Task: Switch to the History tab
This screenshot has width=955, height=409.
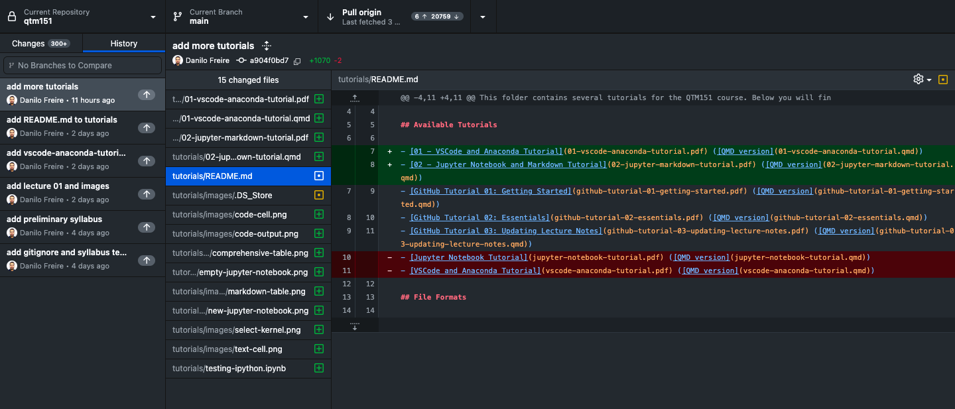Action: (x=124, y=44)
